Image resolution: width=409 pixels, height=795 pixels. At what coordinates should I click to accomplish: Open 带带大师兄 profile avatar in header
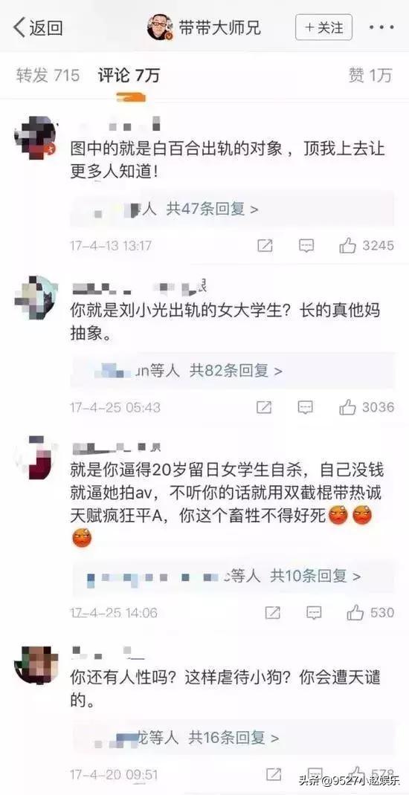click(160, 27)
